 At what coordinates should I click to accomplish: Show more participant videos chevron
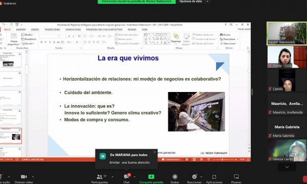coord(287,167)
